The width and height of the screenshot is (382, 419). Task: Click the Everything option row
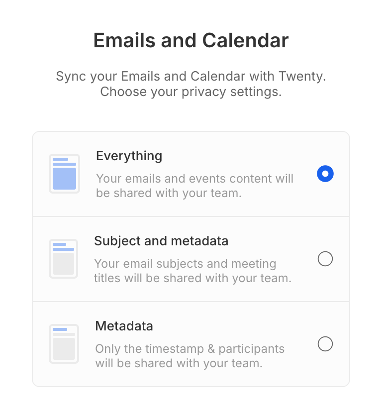191,173
